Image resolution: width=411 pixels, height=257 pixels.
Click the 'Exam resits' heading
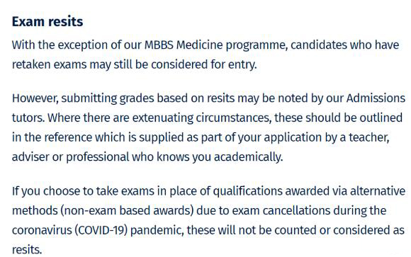(47, 21)
